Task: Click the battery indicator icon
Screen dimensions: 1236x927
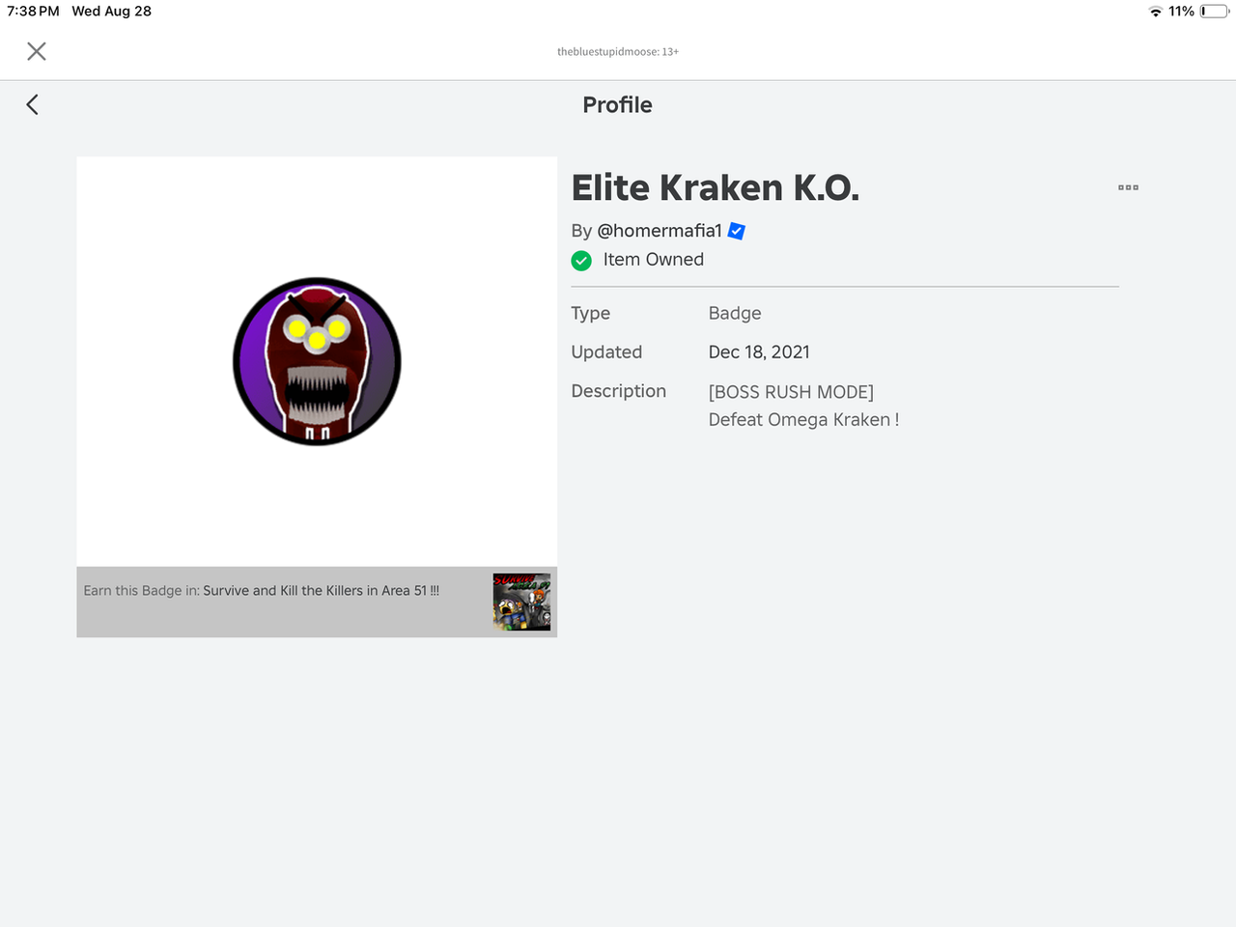Action: (x=1214, y=12)
